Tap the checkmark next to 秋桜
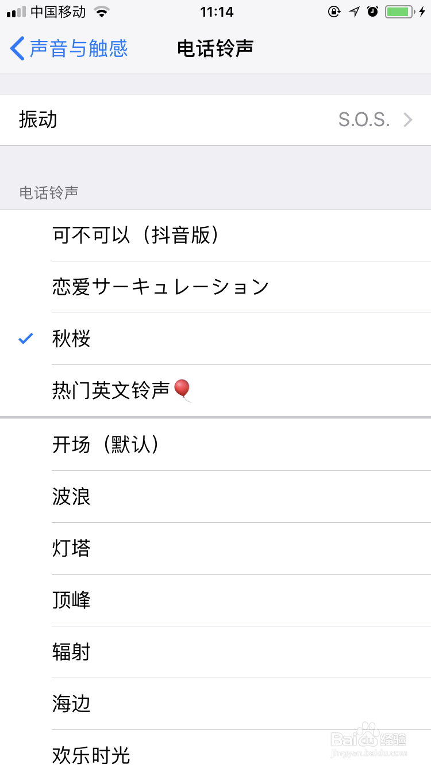 click(24, 339)
